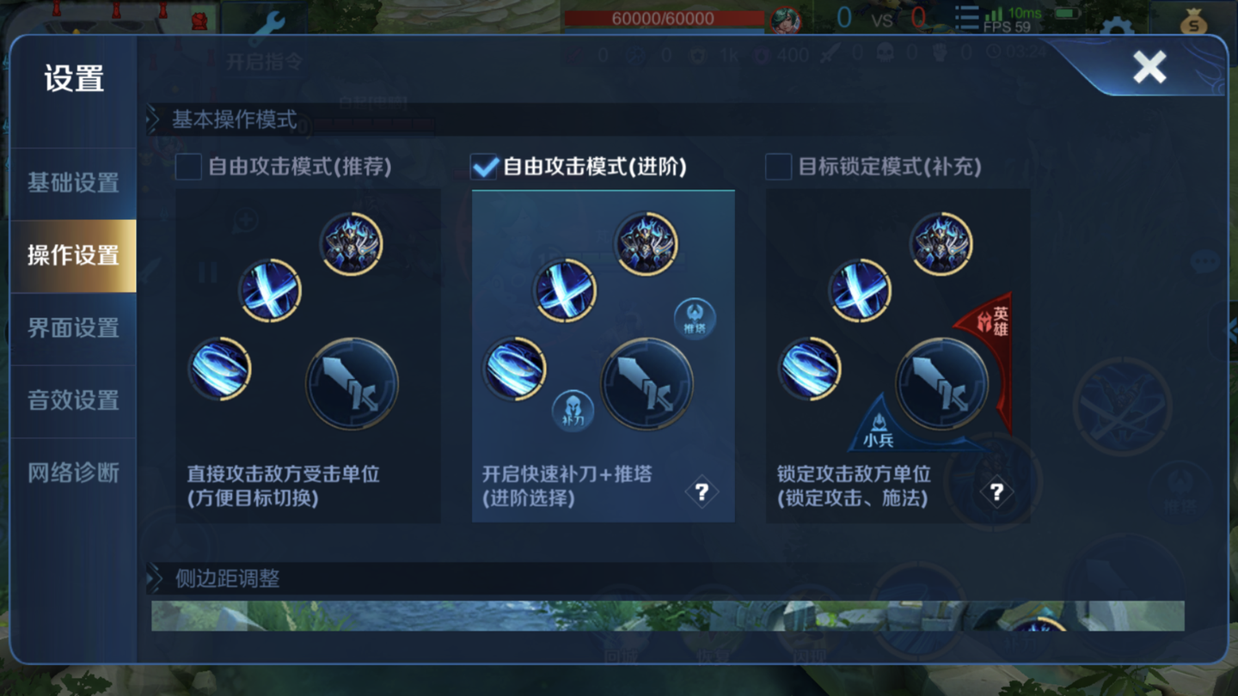Screen dimensions: 1238x696
Task: Open help question mark for 锁定攻击敌方单位
Action: click(x=996, y=491)
